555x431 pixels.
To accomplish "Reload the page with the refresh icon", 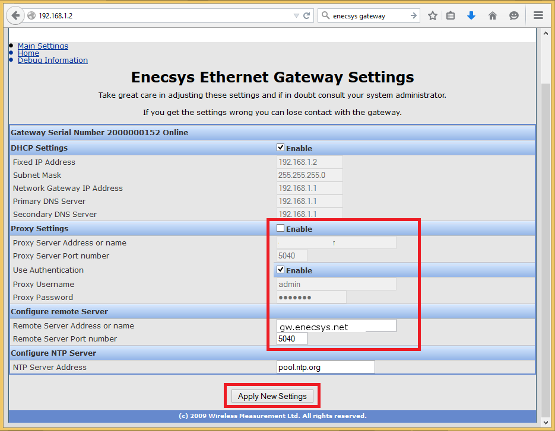I will pyautogui.click(x=307, y=15).
